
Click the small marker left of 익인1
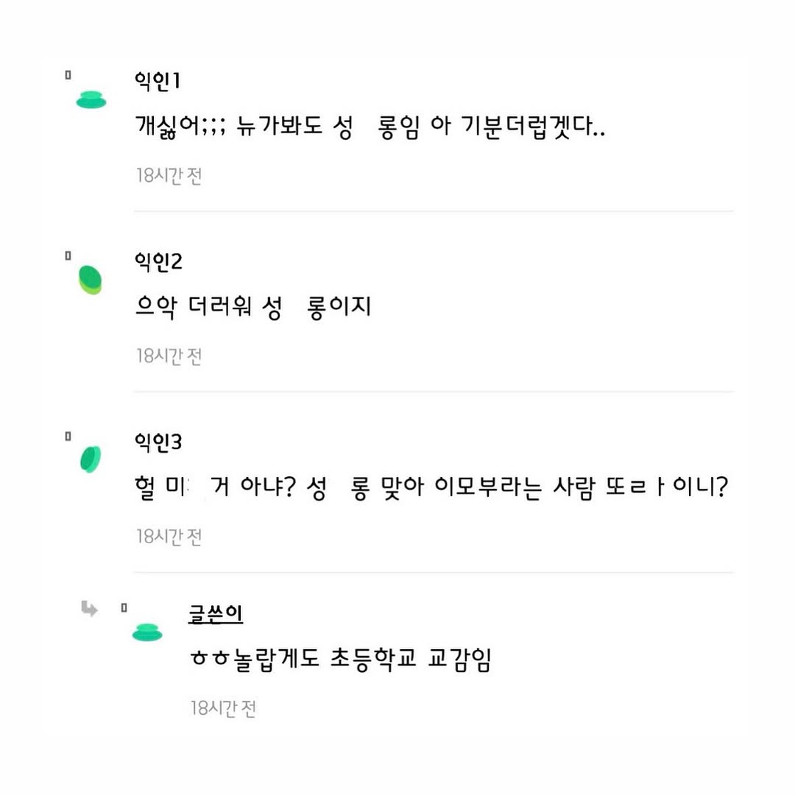tap(68, 75)
